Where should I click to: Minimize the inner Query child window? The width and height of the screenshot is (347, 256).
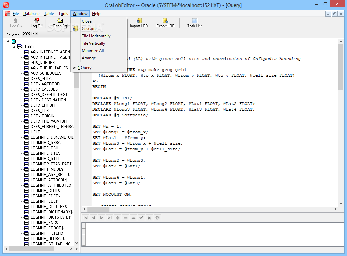tap(328, 14)
